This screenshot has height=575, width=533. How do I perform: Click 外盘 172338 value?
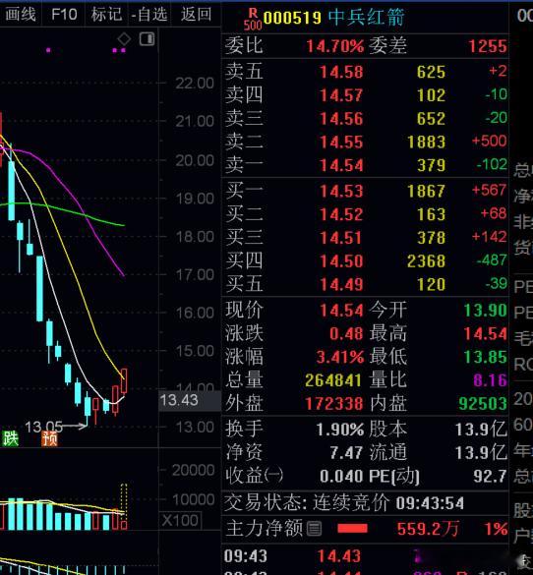[x=334, y=404]
